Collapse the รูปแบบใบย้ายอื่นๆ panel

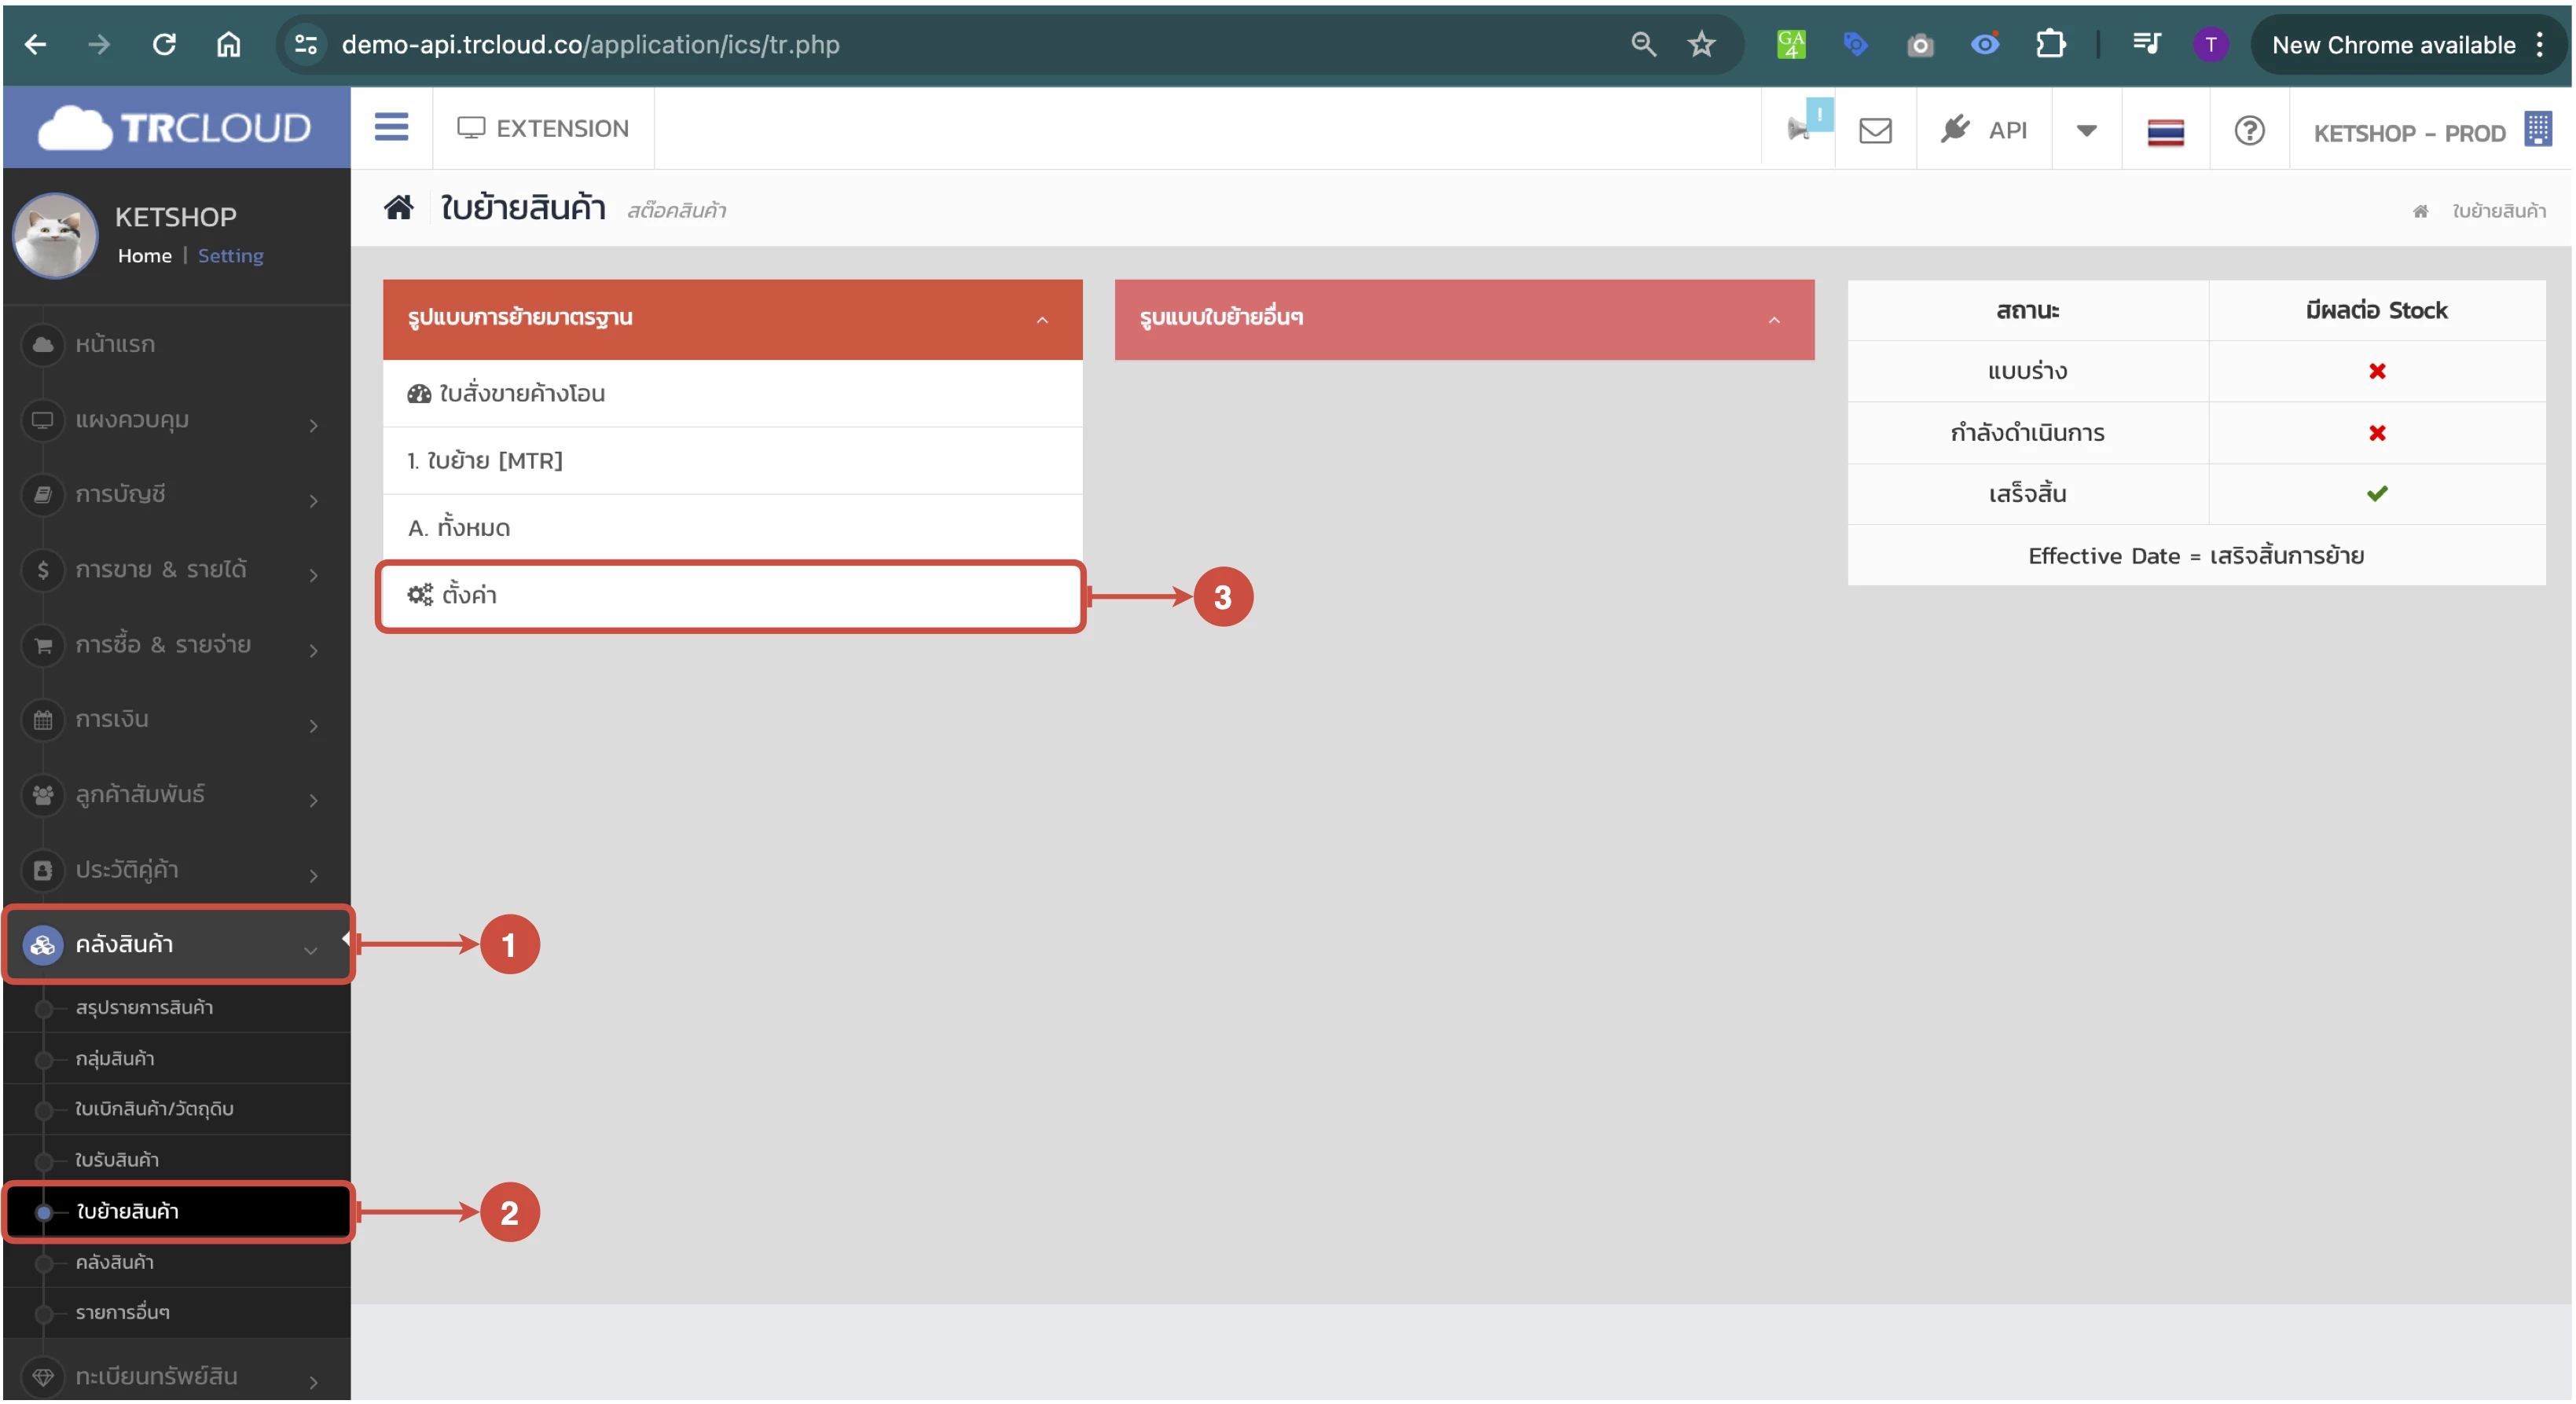(1774, 320)
